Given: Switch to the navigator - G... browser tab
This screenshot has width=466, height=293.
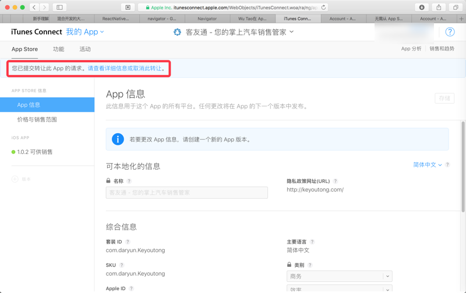Looking at the screenshot, I should (x=162, y=19).
